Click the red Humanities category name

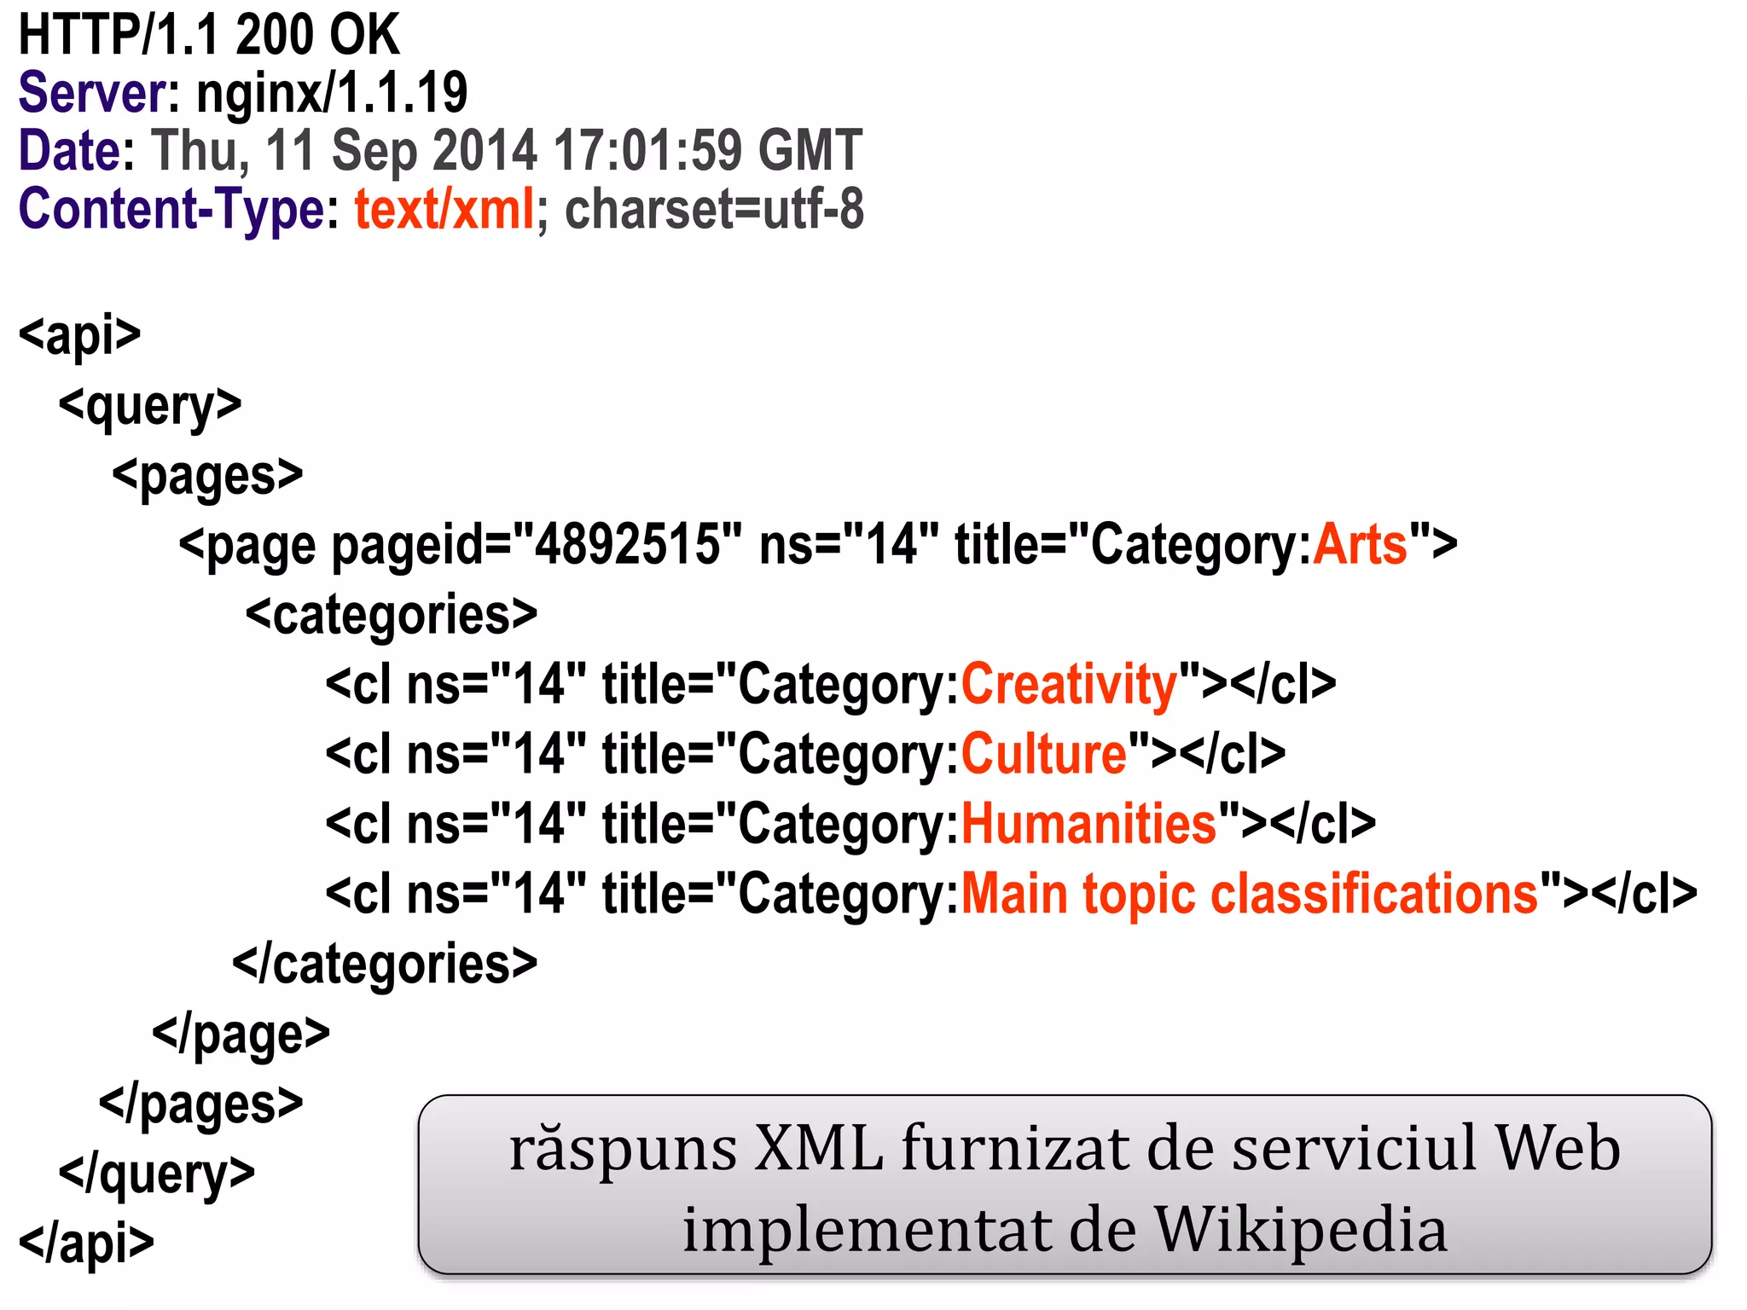point(1088,825)
